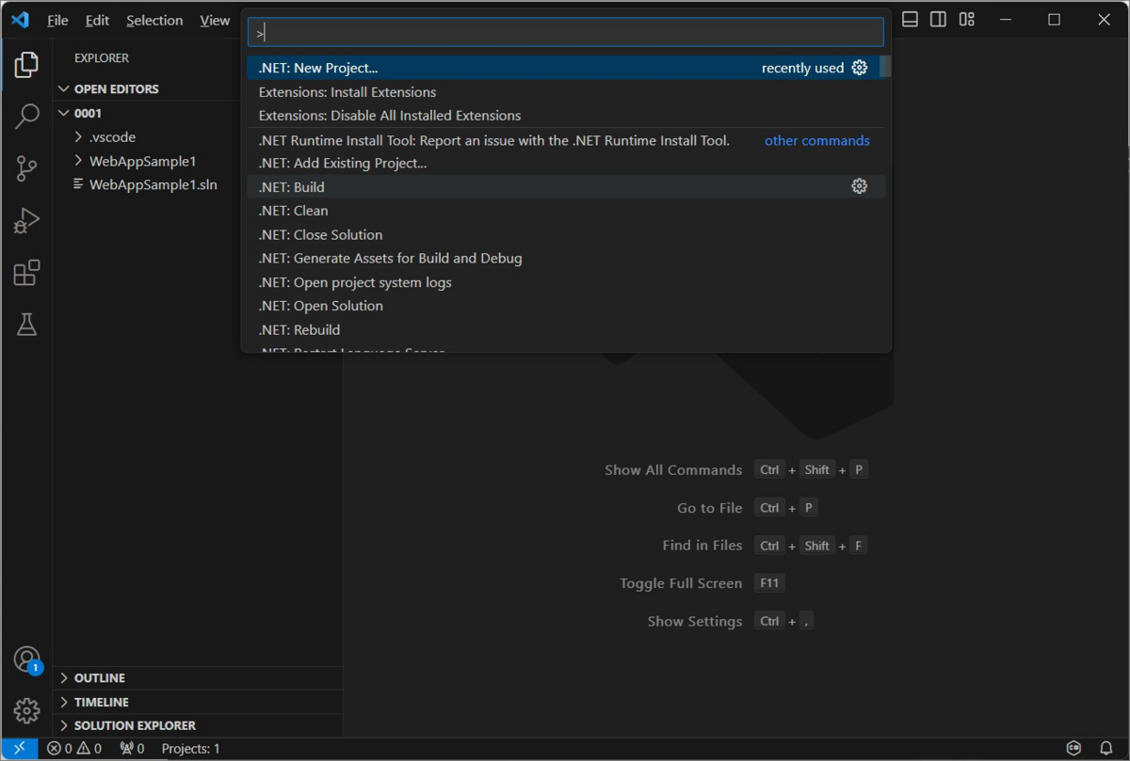Click the ports forwarded status item
The height and width of the screenshot is (761, 1130).
click(133, 749)
